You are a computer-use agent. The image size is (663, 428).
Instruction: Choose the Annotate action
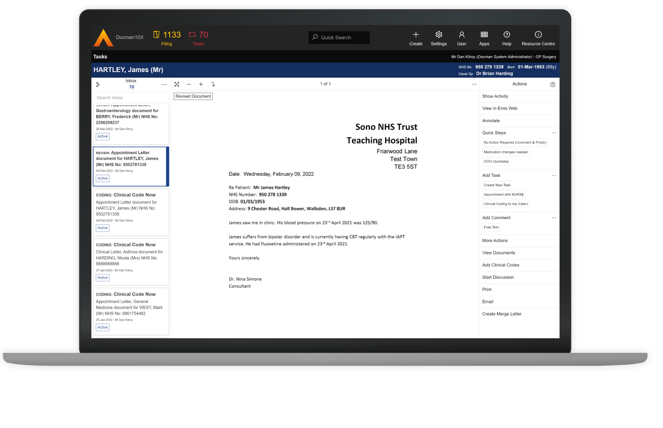click(519, 121)
